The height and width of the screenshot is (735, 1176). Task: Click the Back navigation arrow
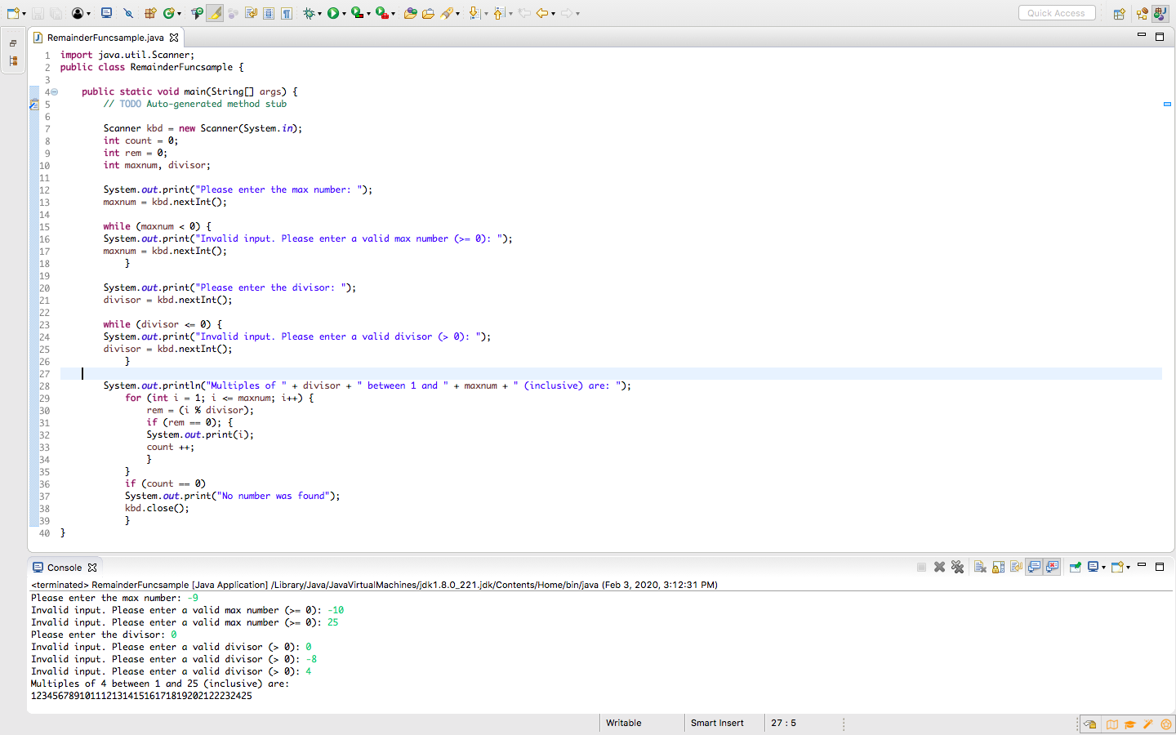click(541, 13)
